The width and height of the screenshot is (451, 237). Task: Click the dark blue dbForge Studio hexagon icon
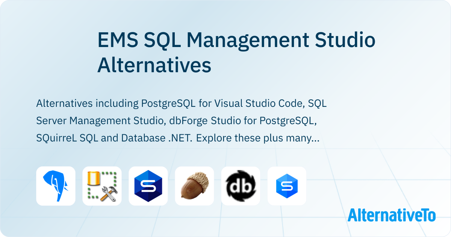click(148, 186)
